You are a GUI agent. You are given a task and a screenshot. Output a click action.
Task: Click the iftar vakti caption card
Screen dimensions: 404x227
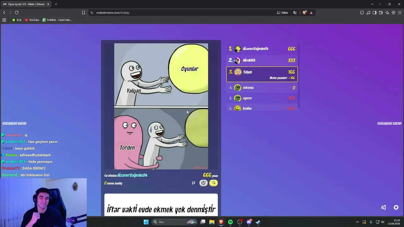[x=161, y=205]
